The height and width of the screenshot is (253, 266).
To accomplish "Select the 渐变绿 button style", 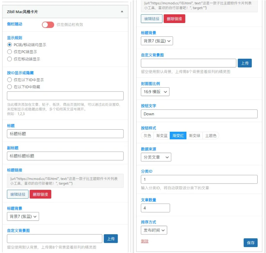I will [194, 136].
